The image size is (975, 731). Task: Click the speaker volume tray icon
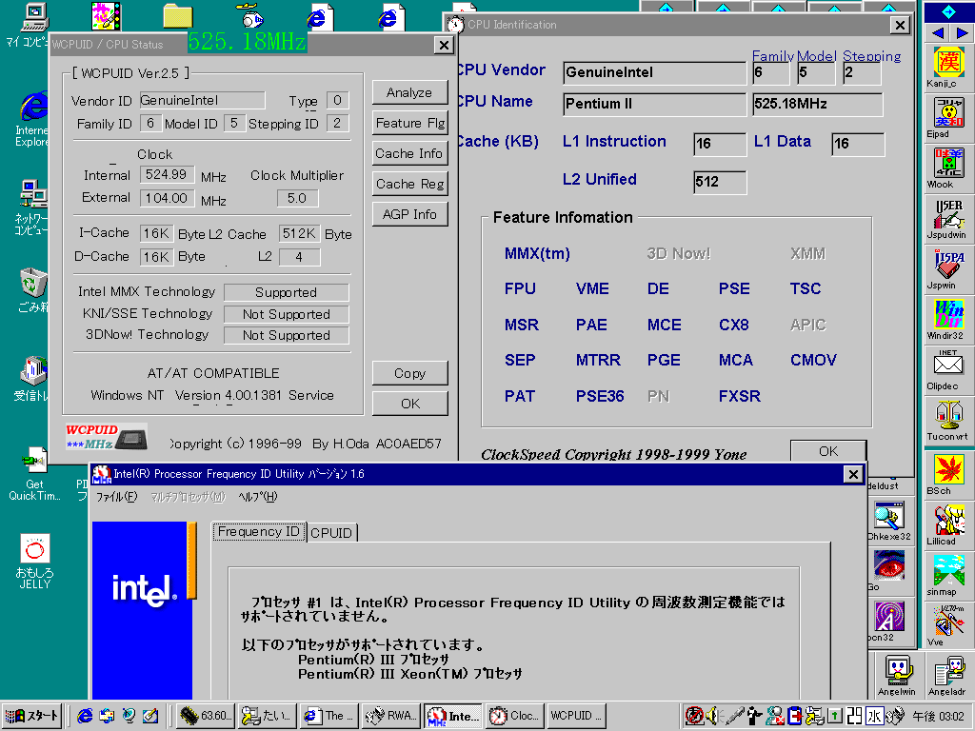click(x=713, y=716)
